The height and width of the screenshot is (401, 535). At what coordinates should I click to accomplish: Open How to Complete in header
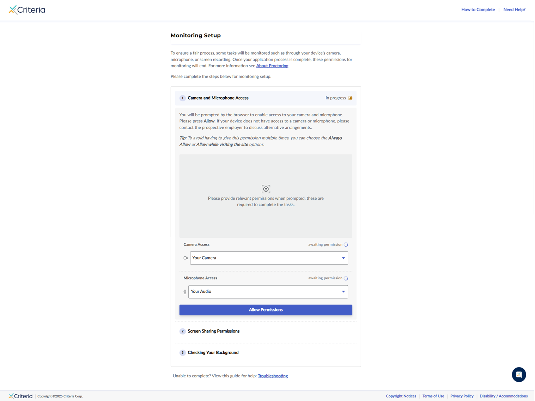pyautogui.click(x=478, y=10)
